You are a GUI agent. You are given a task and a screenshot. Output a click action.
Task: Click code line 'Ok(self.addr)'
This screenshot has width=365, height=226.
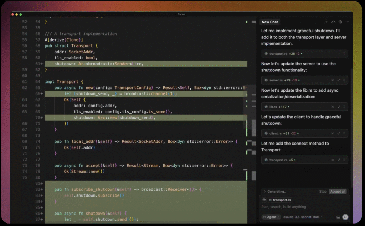tap(79, 147)
